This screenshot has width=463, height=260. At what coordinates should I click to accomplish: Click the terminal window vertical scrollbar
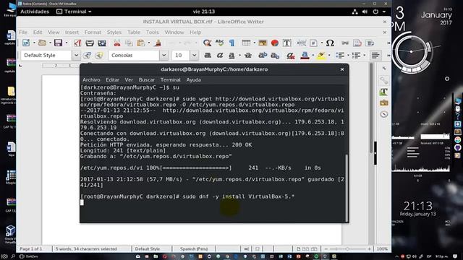tap(347, 188)
